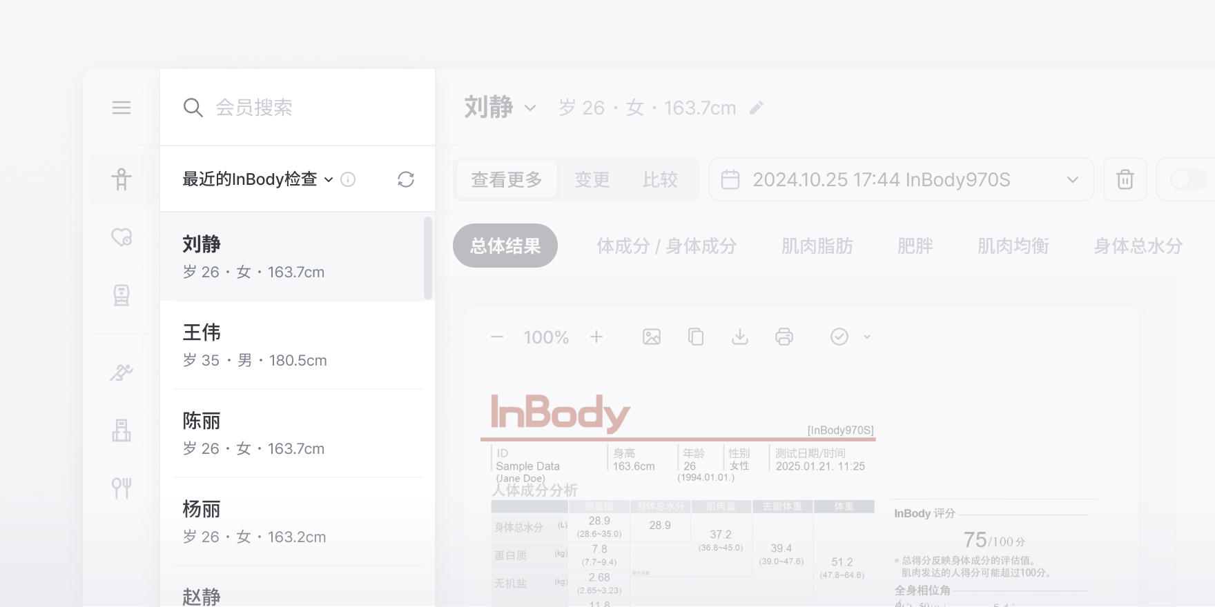The height and width of the screenshot is (607, 1215).
Task: Select the 肥胖 tab
Action: pos(915,246)
